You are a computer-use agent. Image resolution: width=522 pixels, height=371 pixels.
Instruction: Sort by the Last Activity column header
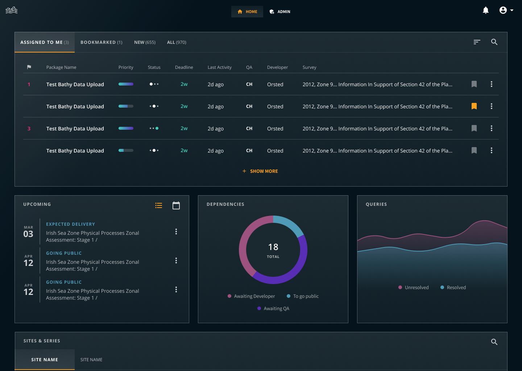click(x=219, y=67)
